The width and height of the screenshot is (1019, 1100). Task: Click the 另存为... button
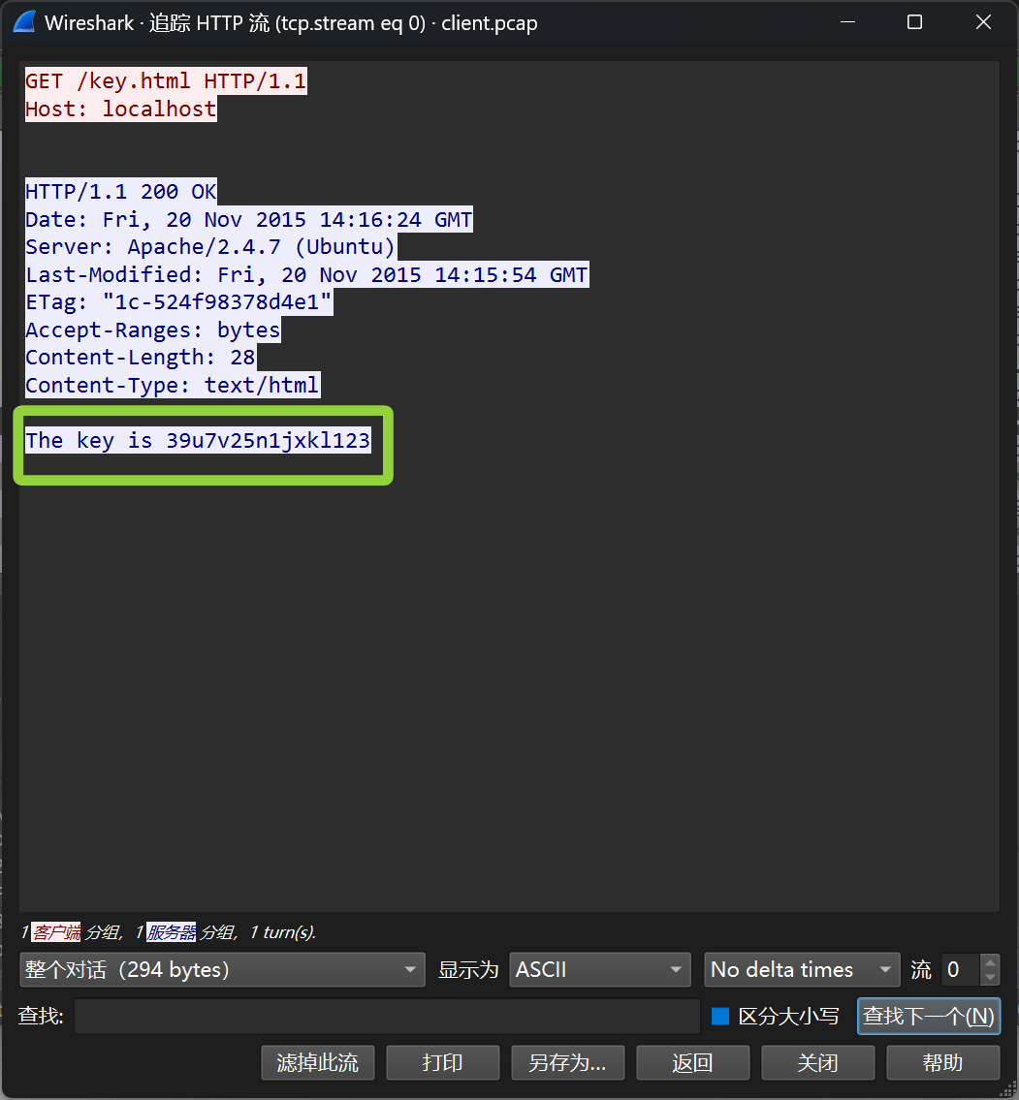pos(567,1062)
